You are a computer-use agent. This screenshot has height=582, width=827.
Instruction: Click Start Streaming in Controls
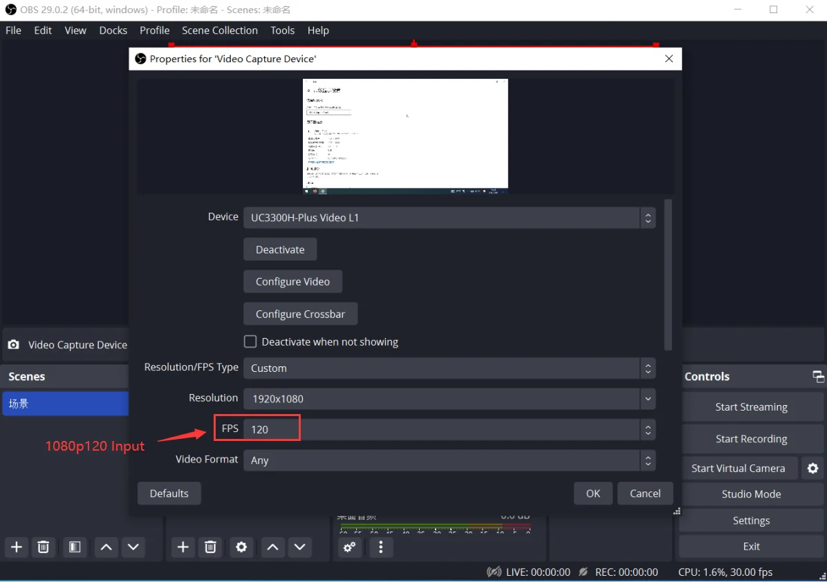click(751, 407)
